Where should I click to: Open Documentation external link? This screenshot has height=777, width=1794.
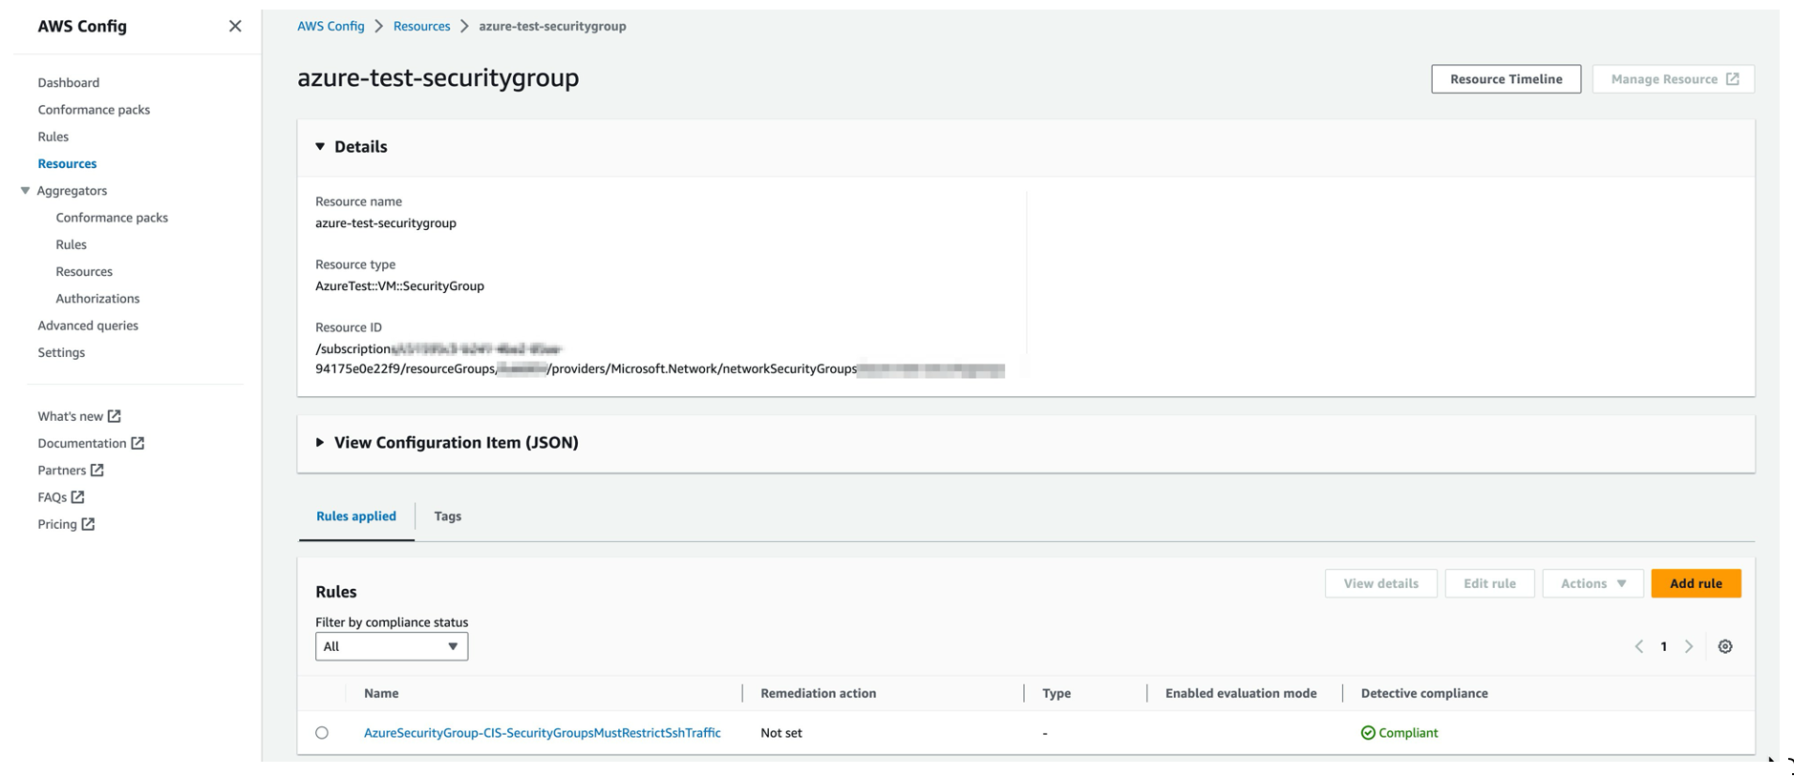coord(91,443)
